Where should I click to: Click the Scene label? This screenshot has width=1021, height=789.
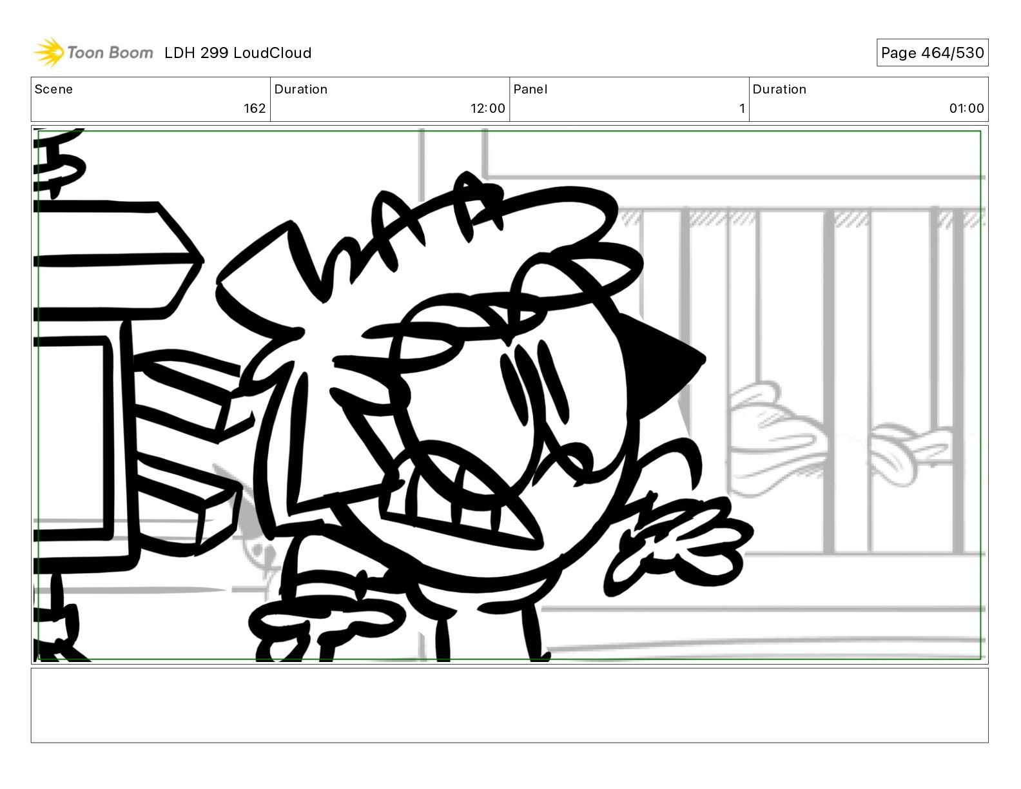53,90
